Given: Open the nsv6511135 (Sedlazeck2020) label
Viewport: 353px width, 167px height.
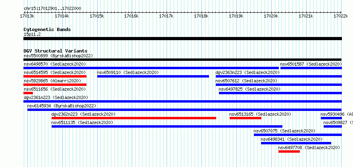Looking at the screenshot, I should pyautogui.click(x=82, y=122).
